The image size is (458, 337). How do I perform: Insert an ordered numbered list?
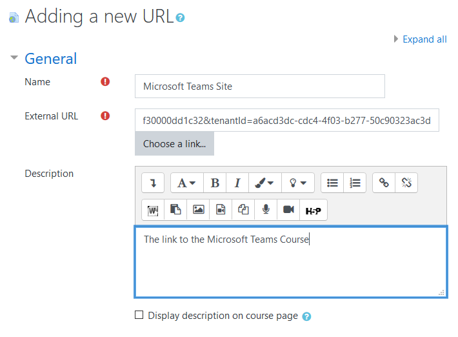[355, 183]
